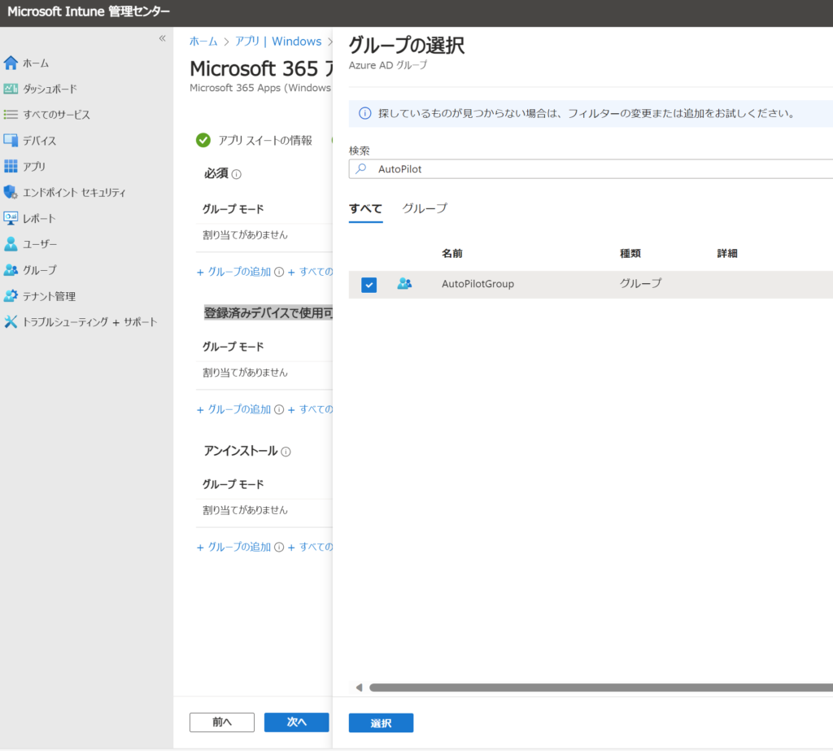Click the Microsoft Intune 管理センター title

point(89,11)
